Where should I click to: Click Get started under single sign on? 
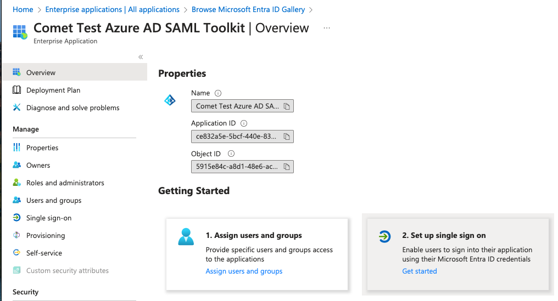420,271
